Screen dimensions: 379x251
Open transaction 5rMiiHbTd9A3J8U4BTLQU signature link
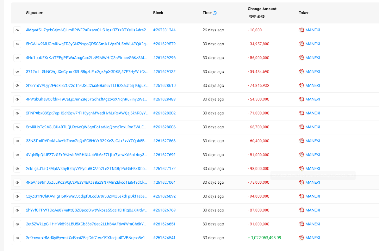[x=86, y=127]
